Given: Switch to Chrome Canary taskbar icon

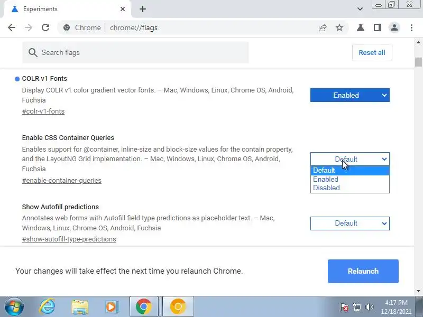Looking at the screenshot, I should pyautogui.click(x=178, y=306).
